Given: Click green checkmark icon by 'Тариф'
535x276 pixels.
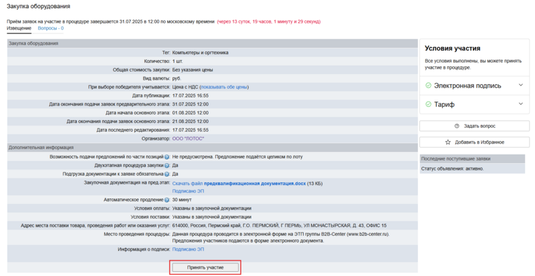Looking at the screenshot, I should click(428, 104).
